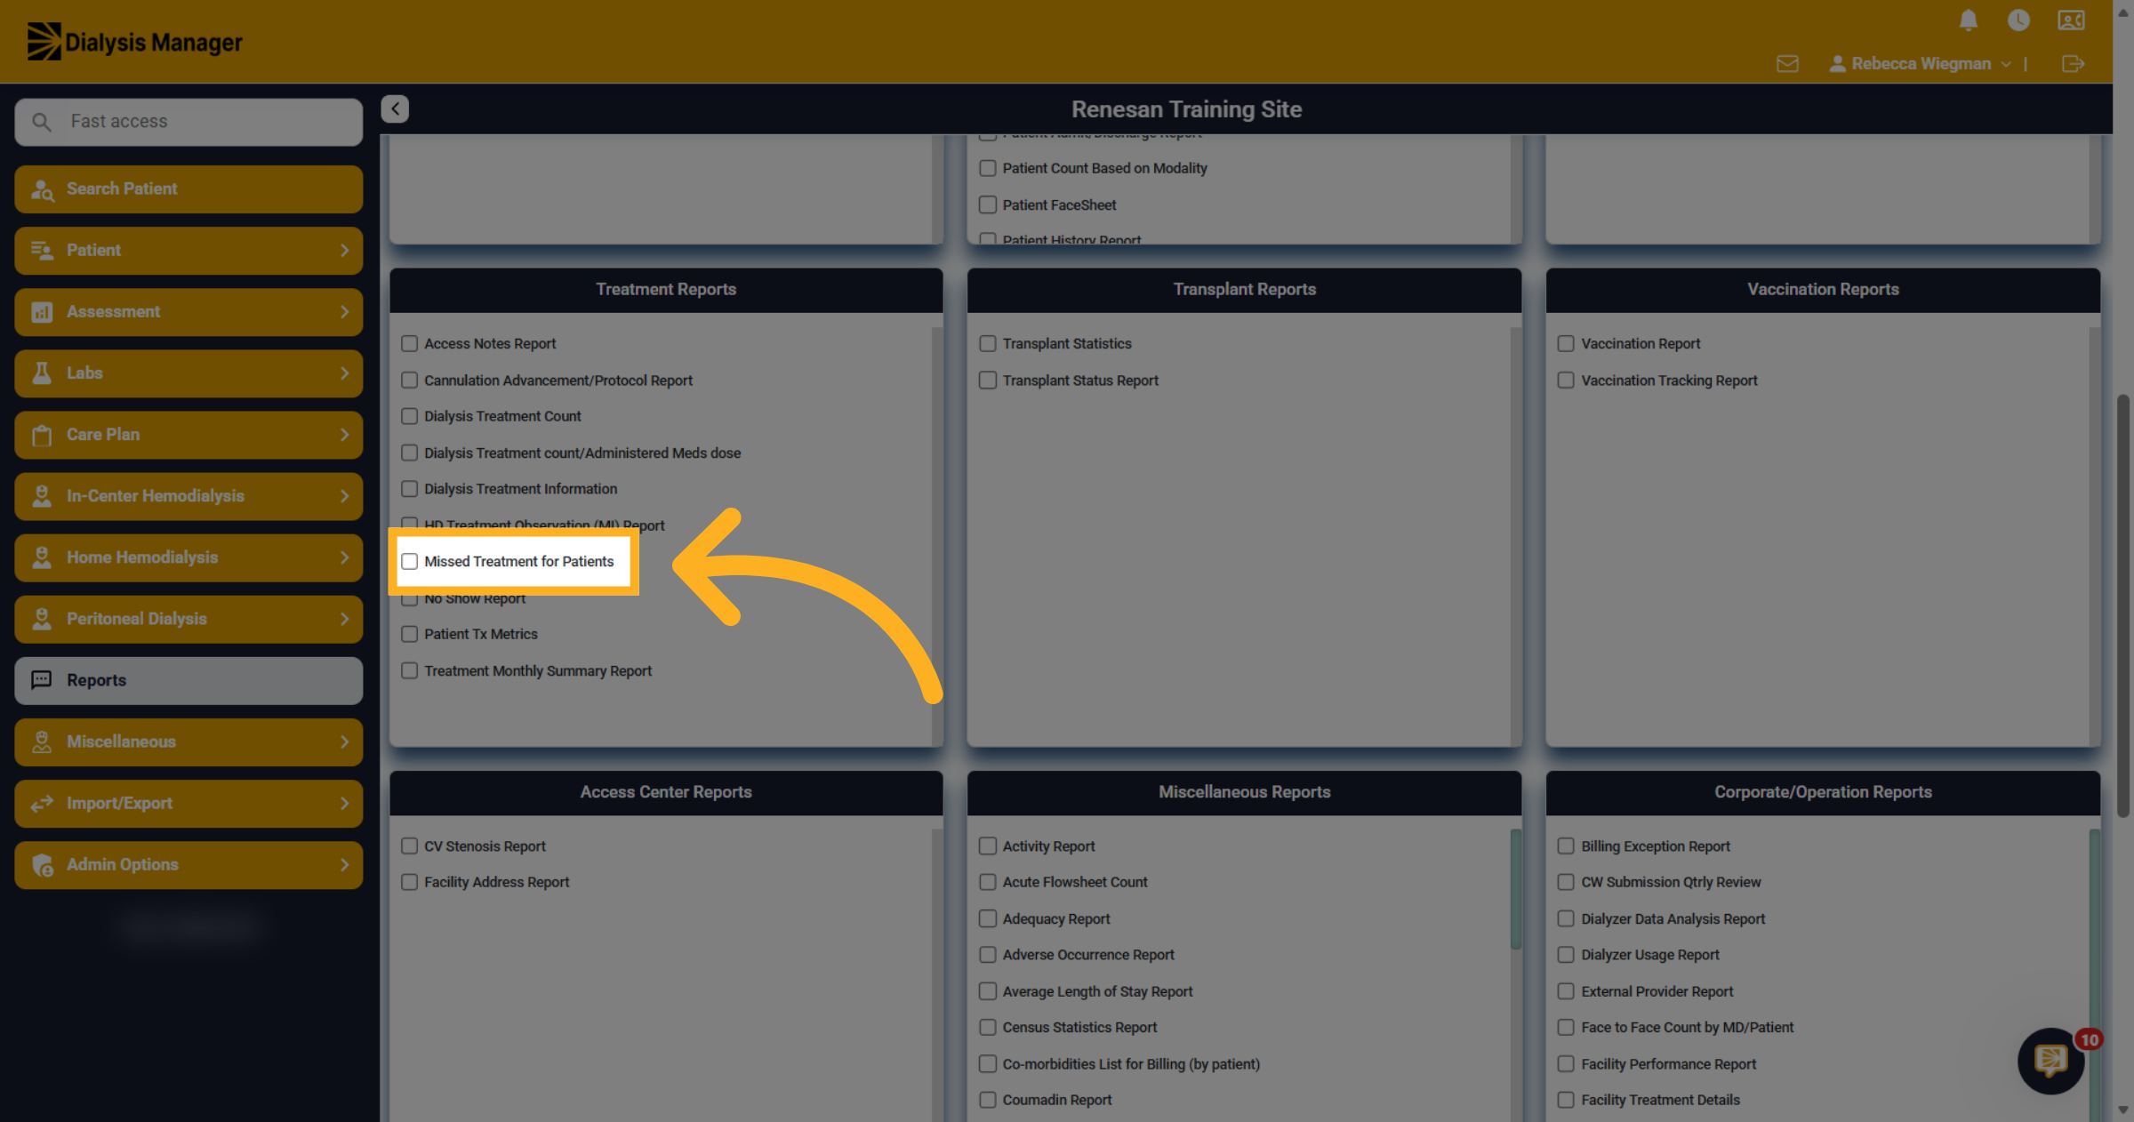Select the Vaccination Tracking Report checkbox
2134x1122 pixels.
[1566, 381]
